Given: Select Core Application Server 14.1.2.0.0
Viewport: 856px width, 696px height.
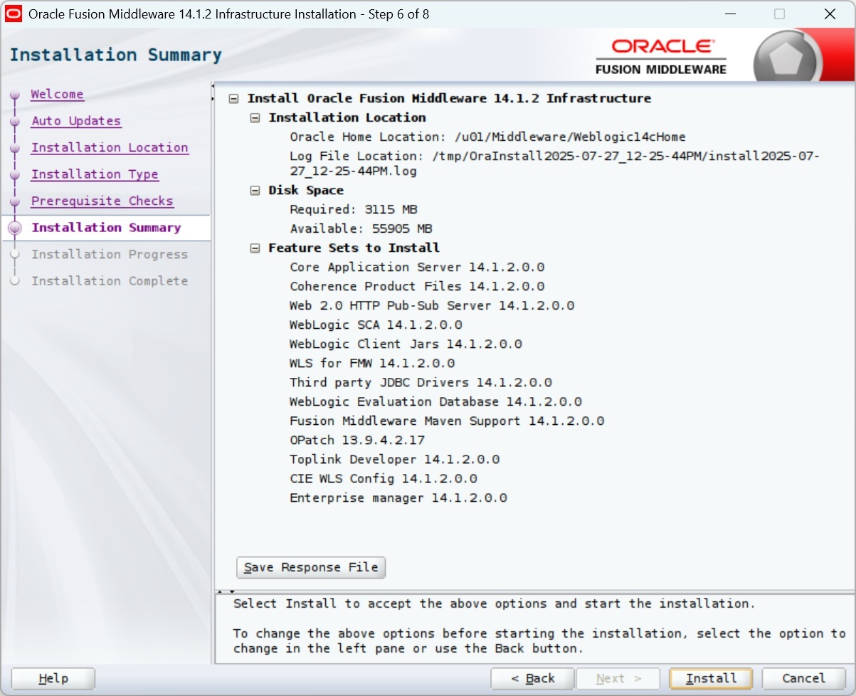Looking at the screenshot, I should pos(417,268).
